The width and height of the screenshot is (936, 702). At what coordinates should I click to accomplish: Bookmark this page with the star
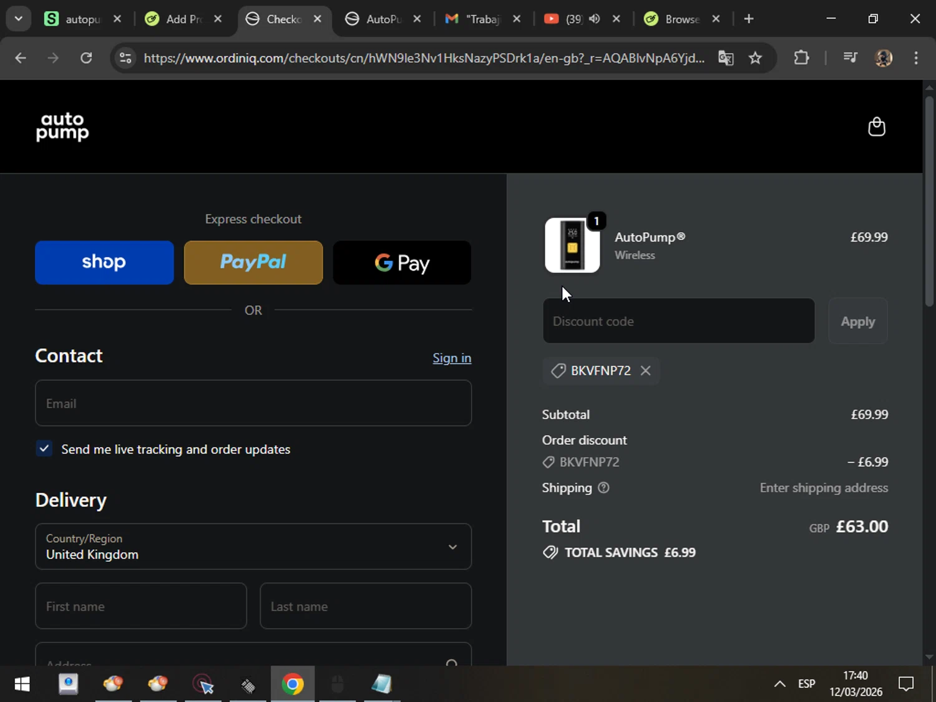(x=755, y=58)
